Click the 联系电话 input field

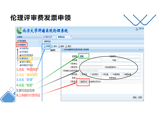[x=129, y=78]
